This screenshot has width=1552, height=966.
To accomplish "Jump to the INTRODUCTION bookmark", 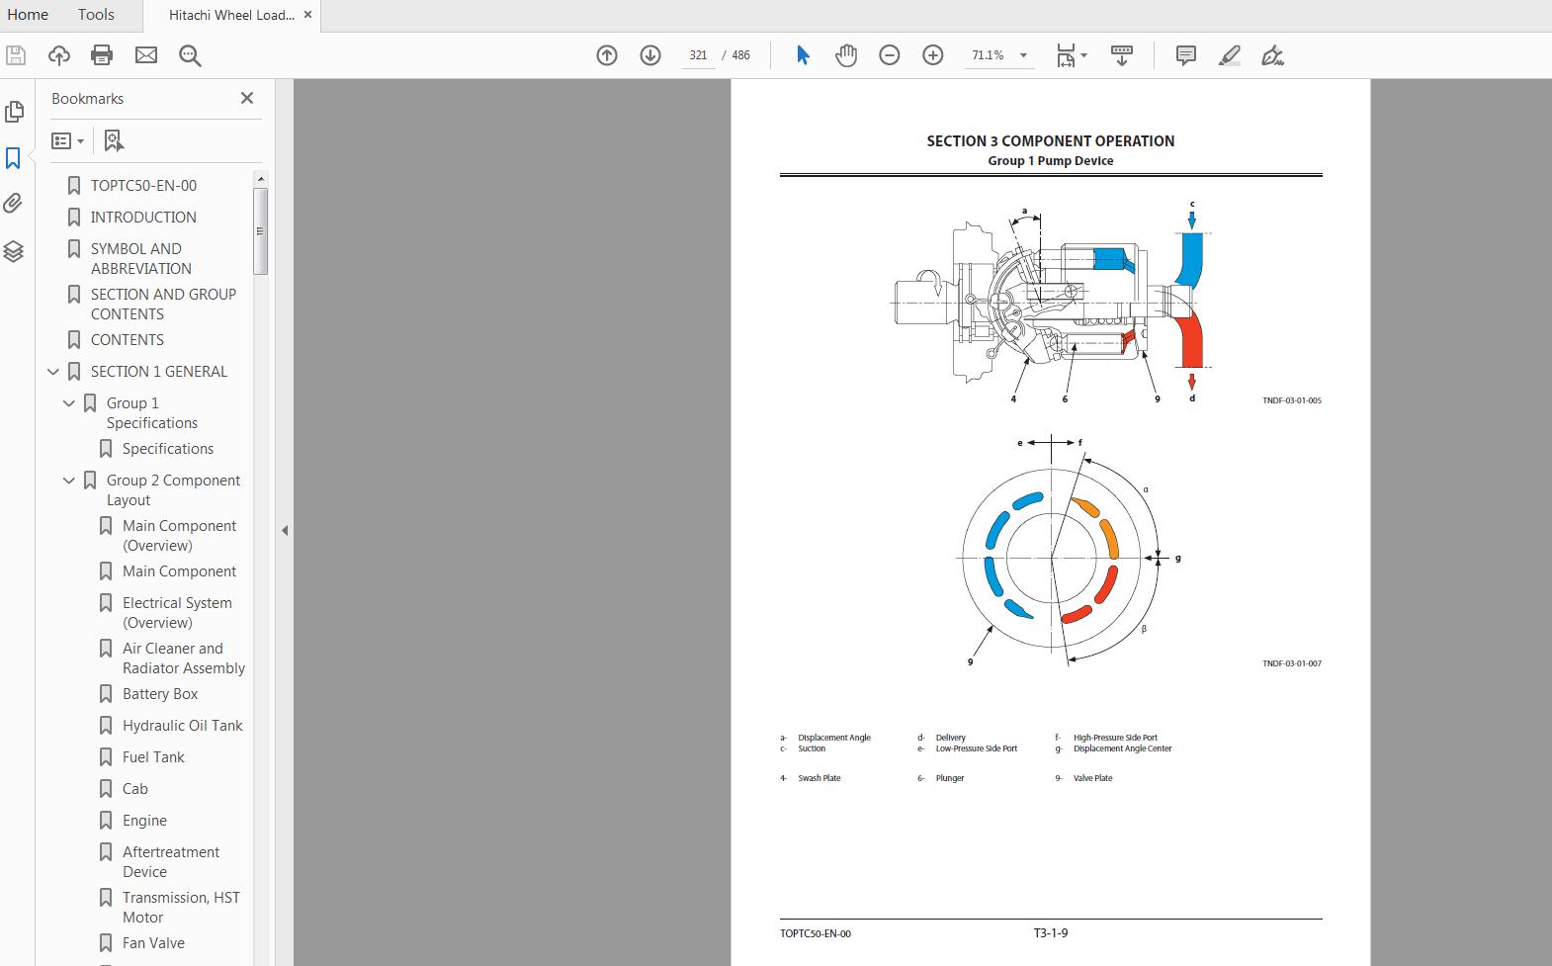I will 143,218.
